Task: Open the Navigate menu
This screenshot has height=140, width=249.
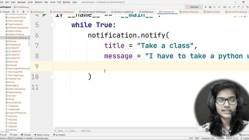Action: [22, 2]
